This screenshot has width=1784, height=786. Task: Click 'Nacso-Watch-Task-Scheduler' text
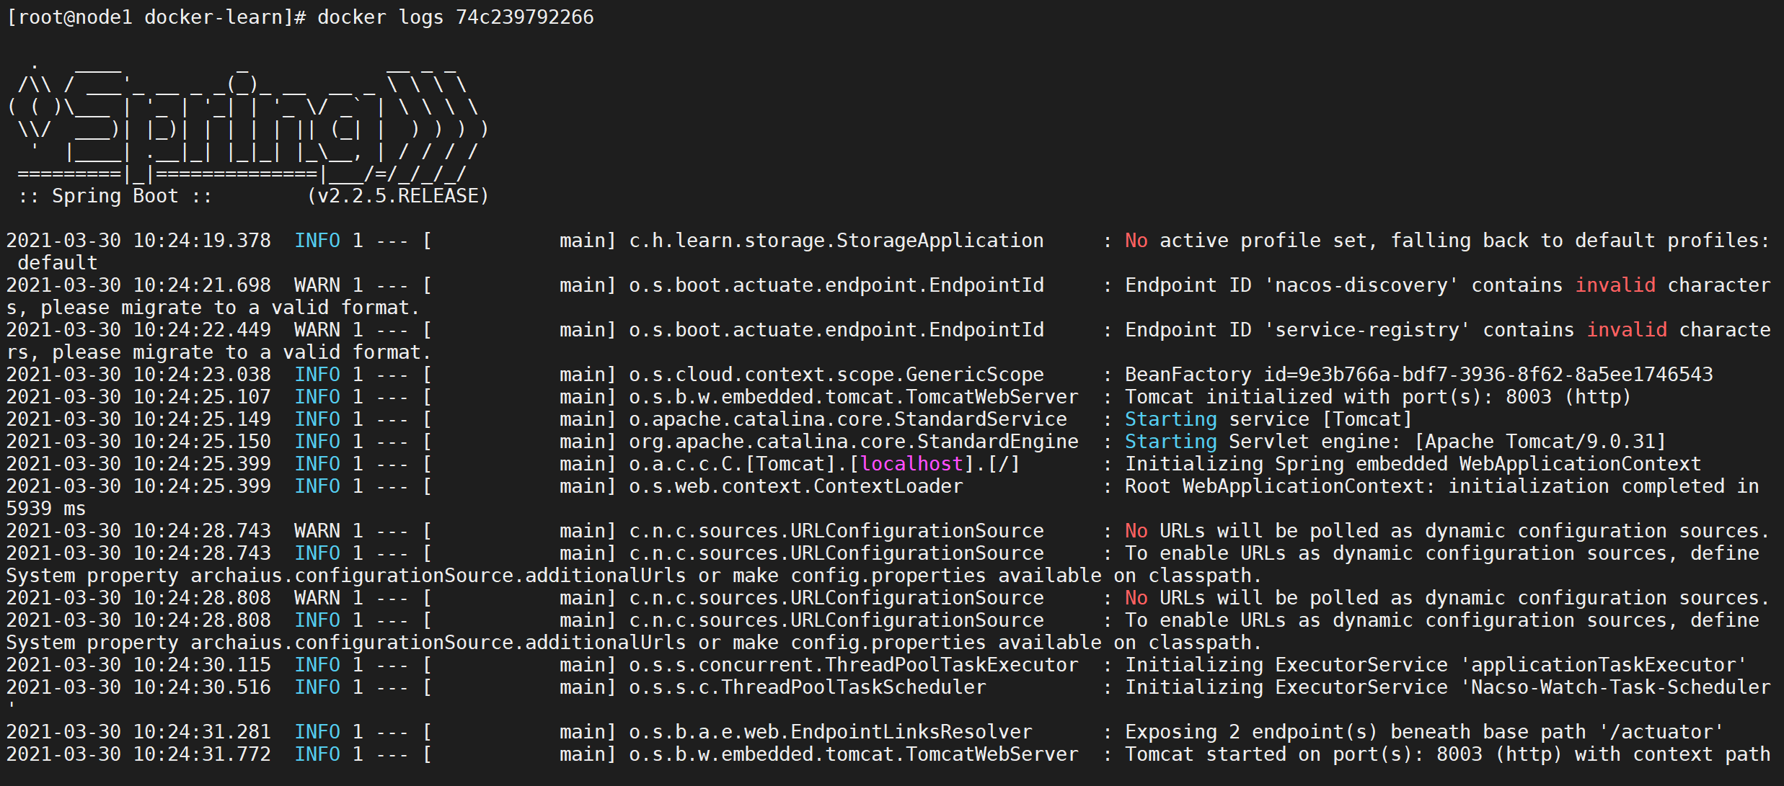coord(1620,687)
